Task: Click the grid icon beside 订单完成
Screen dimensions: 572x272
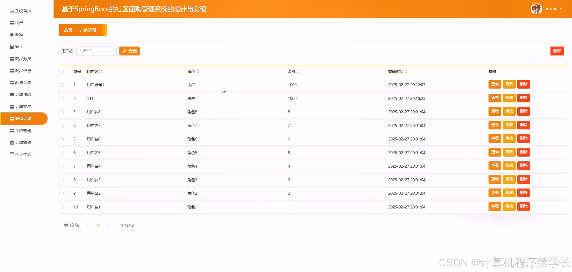Action: 12,106
